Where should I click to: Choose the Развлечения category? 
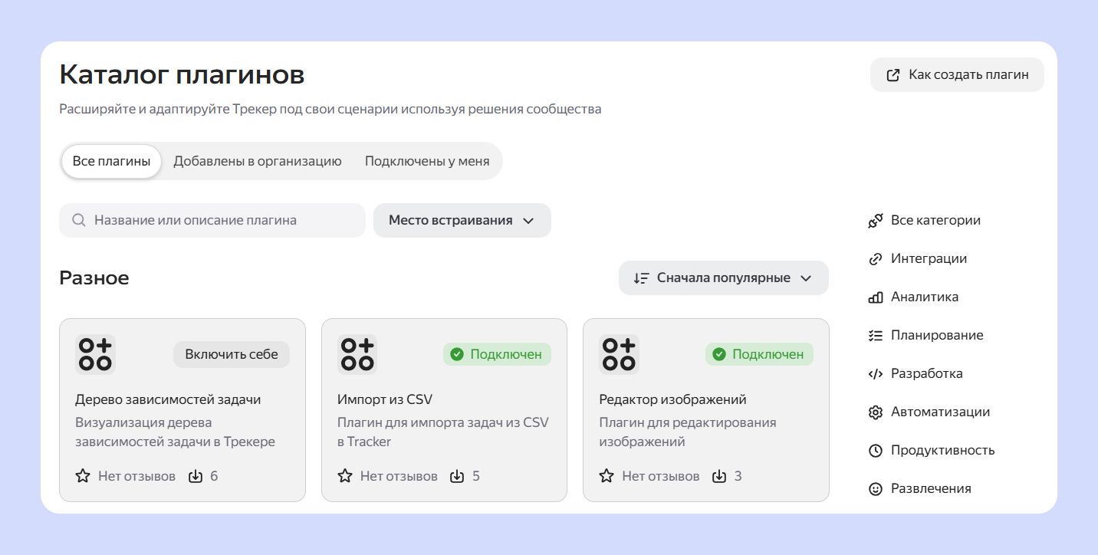point(920,488)
